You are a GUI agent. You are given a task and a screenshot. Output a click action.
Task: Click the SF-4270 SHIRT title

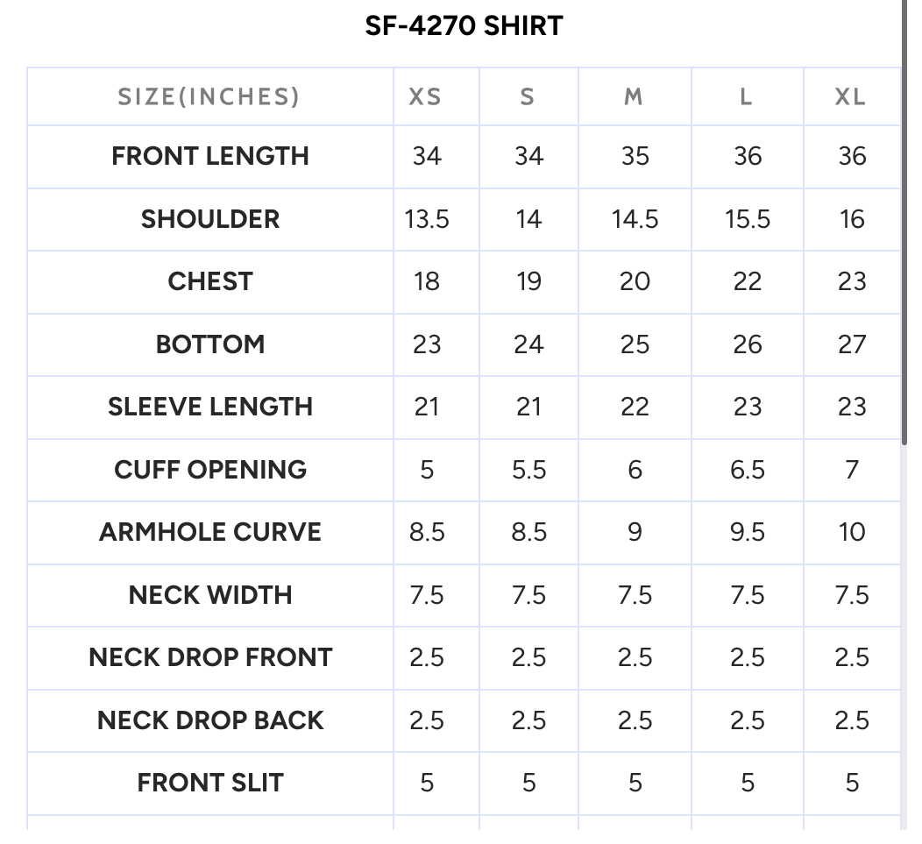pos(464,26)
